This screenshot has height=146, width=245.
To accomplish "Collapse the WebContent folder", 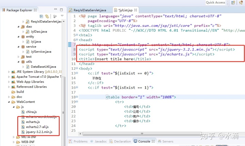I will 9,102.
